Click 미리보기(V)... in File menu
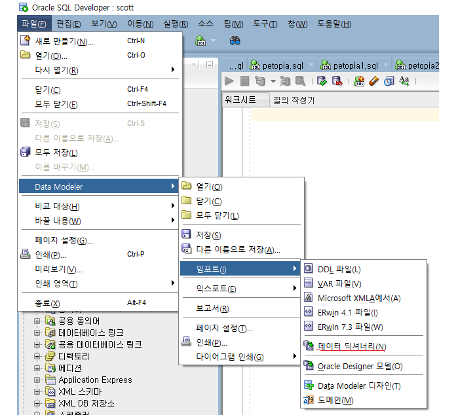 [100, 269]
